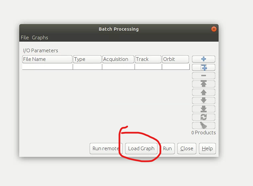Click the refresh products icon
253x186 pixels.
(203, 117)
